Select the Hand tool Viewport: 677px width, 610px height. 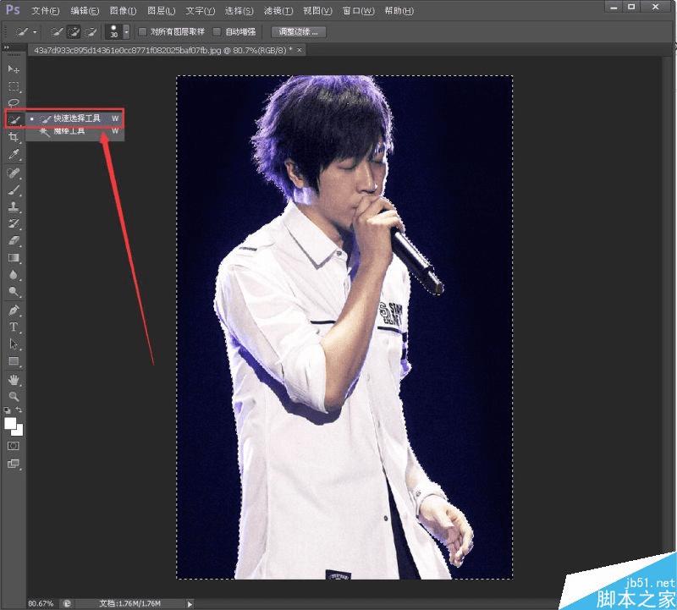[14, 380]
